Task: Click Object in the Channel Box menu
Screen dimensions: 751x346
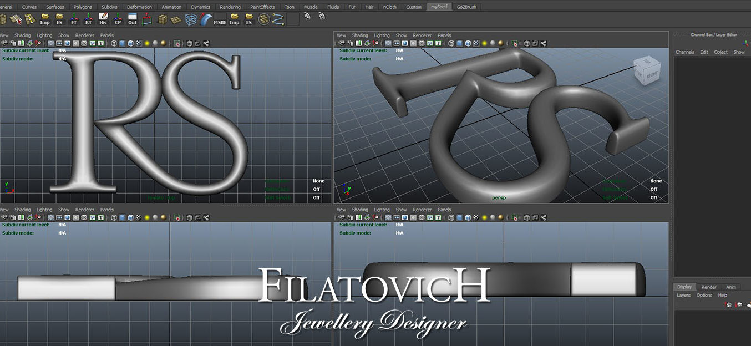Action: click(x=720, y=52)
